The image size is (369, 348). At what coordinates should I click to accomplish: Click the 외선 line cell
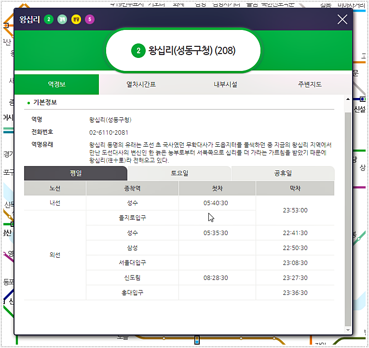point(55,255)
